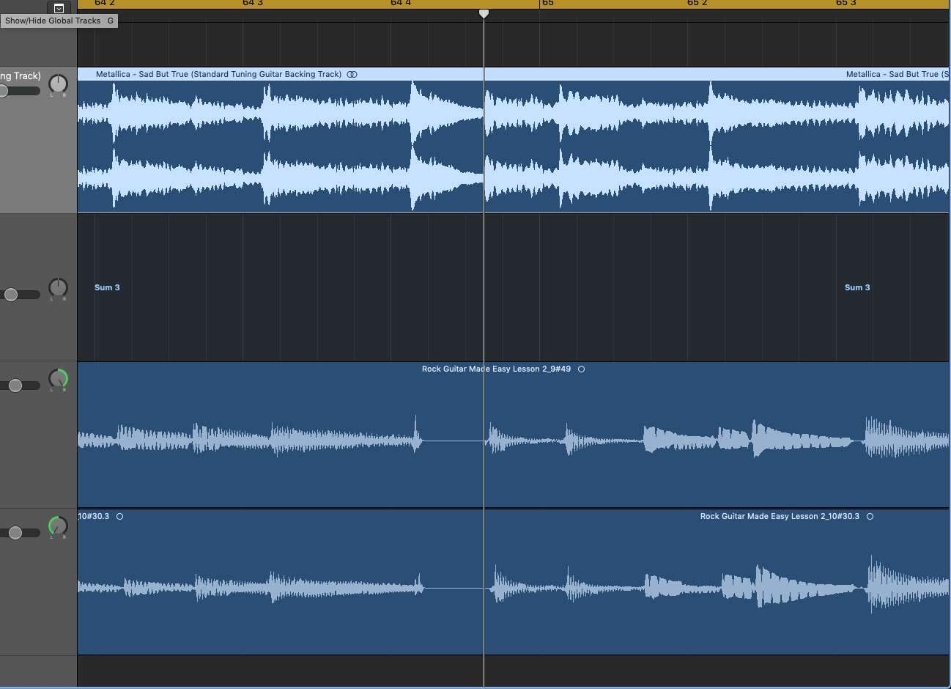Image resolution: width=951 pixels, height=689 pixels.
Task: Select the 'Metallica - Sad But True (Standard Tuning Guitar Backing Track)' region title
Action: coord(218,74)
